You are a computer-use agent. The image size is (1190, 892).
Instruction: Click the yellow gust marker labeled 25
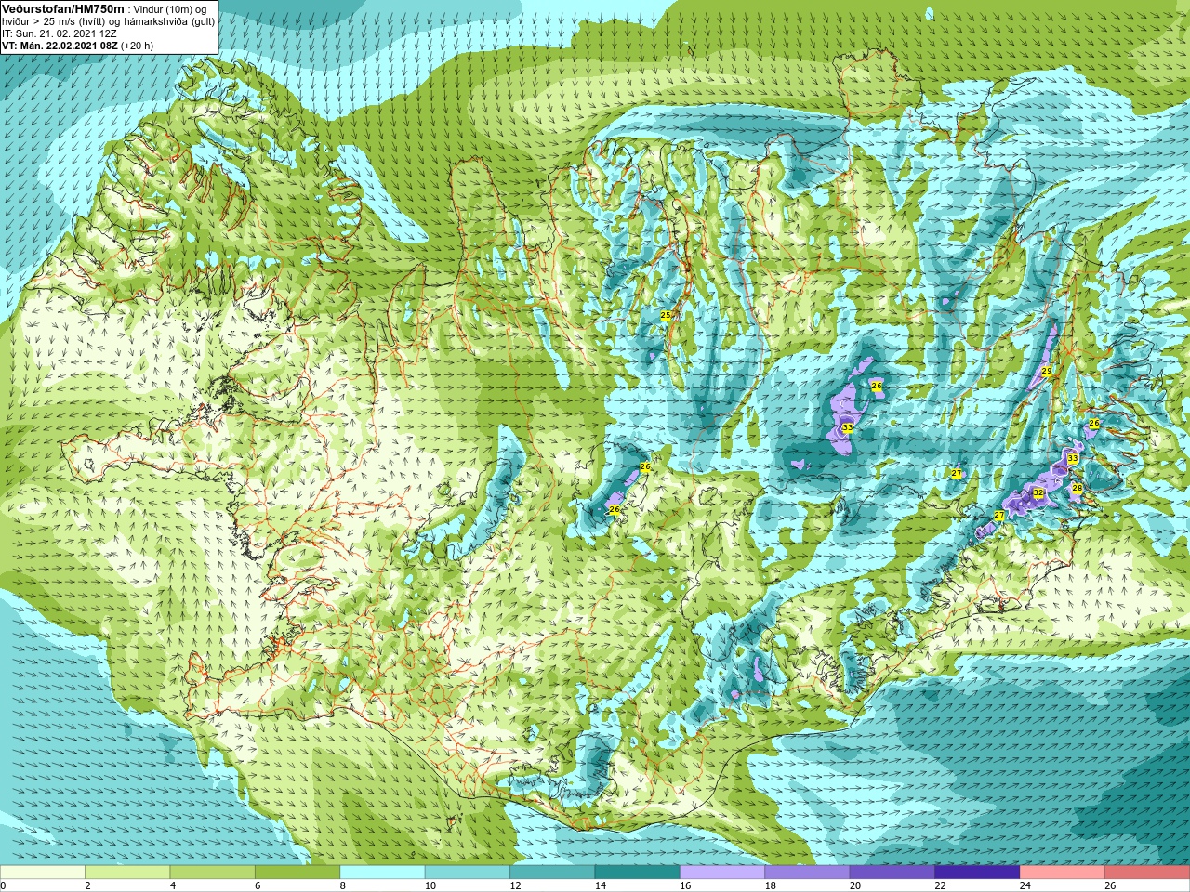tap(666, 316)
